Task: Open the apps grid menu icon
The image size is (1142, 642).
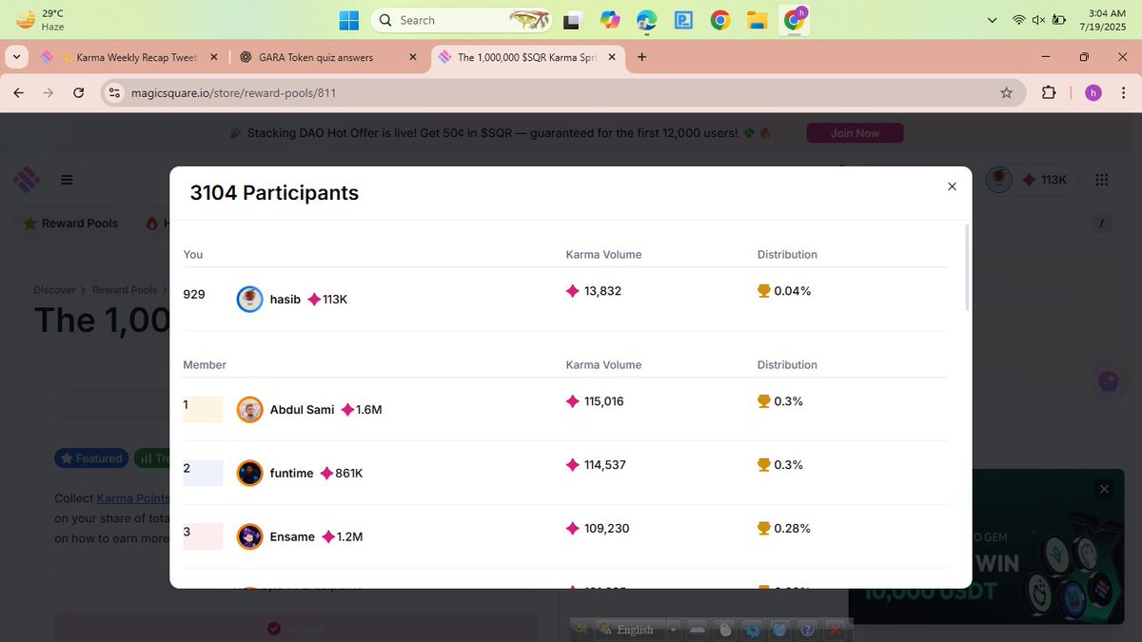Action: (1101, 180)
